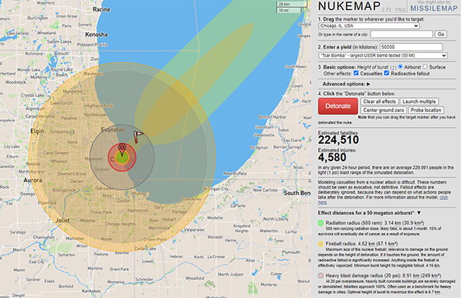Select the Surface burst radio option
Image resolution: width=461 pixels, height=298 pixels.
[x=425, y=66]
